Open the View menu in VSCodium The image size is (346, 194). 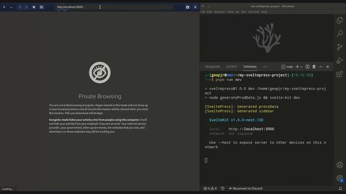click(x=230, y=12)
